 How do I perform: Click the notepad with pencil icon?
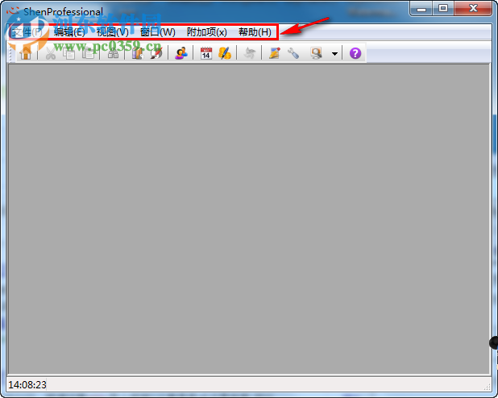275,53
